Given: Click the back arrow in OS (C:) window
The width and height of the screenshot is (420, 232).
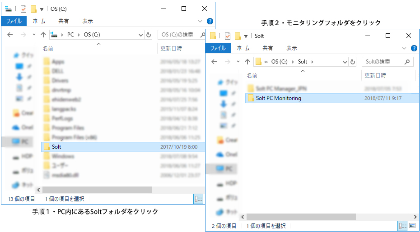Looking at the screenshot, I should coord(10,35).
